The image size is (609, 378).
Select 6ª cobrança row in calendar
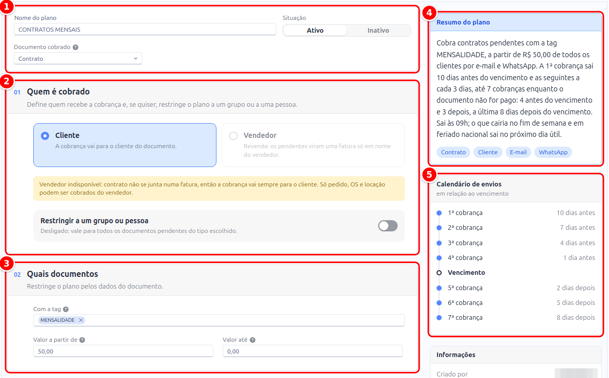[x=516, y=303]
